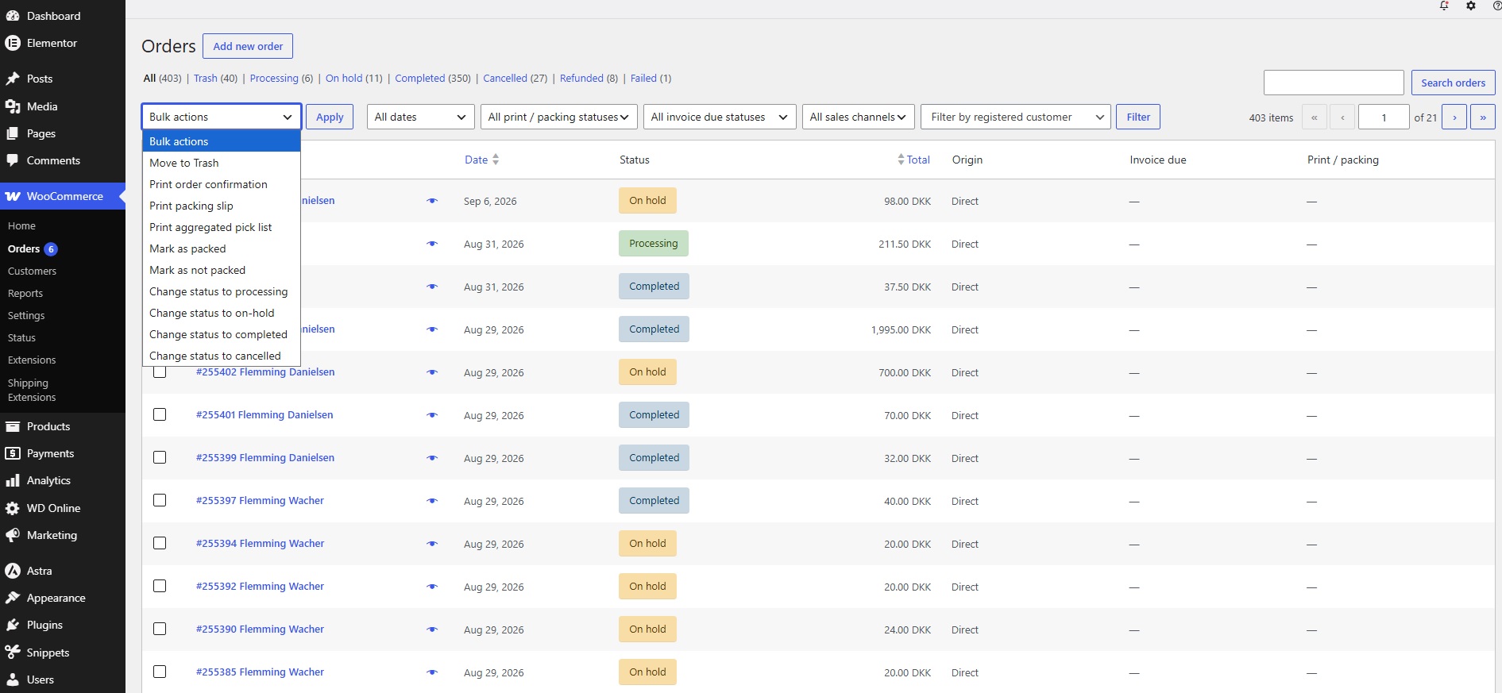Viewport: 1502px width, 693px height.
Task: Click the Filter button
Action: point(1138,117)
